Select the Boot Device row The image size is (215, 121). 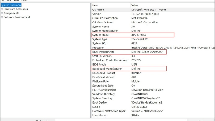153,102
